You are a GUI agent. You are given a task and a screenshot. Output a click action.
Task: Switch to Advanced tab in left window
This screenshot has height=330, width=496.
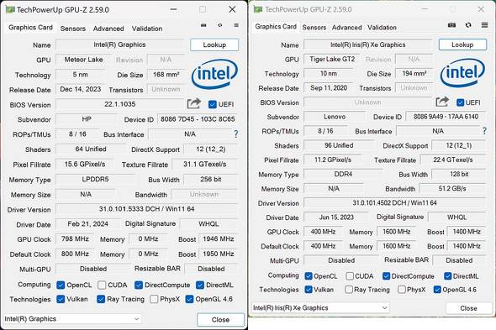(x=108, y=29)
